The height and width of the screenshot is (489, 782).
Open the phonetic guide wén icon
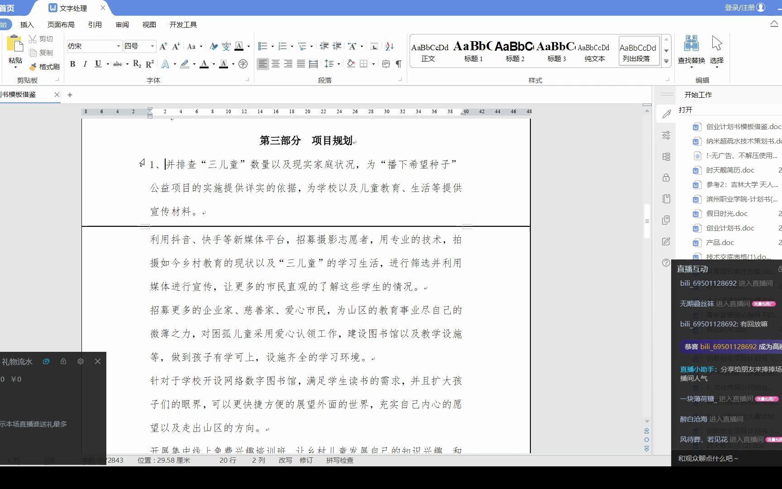coord(226,46)
